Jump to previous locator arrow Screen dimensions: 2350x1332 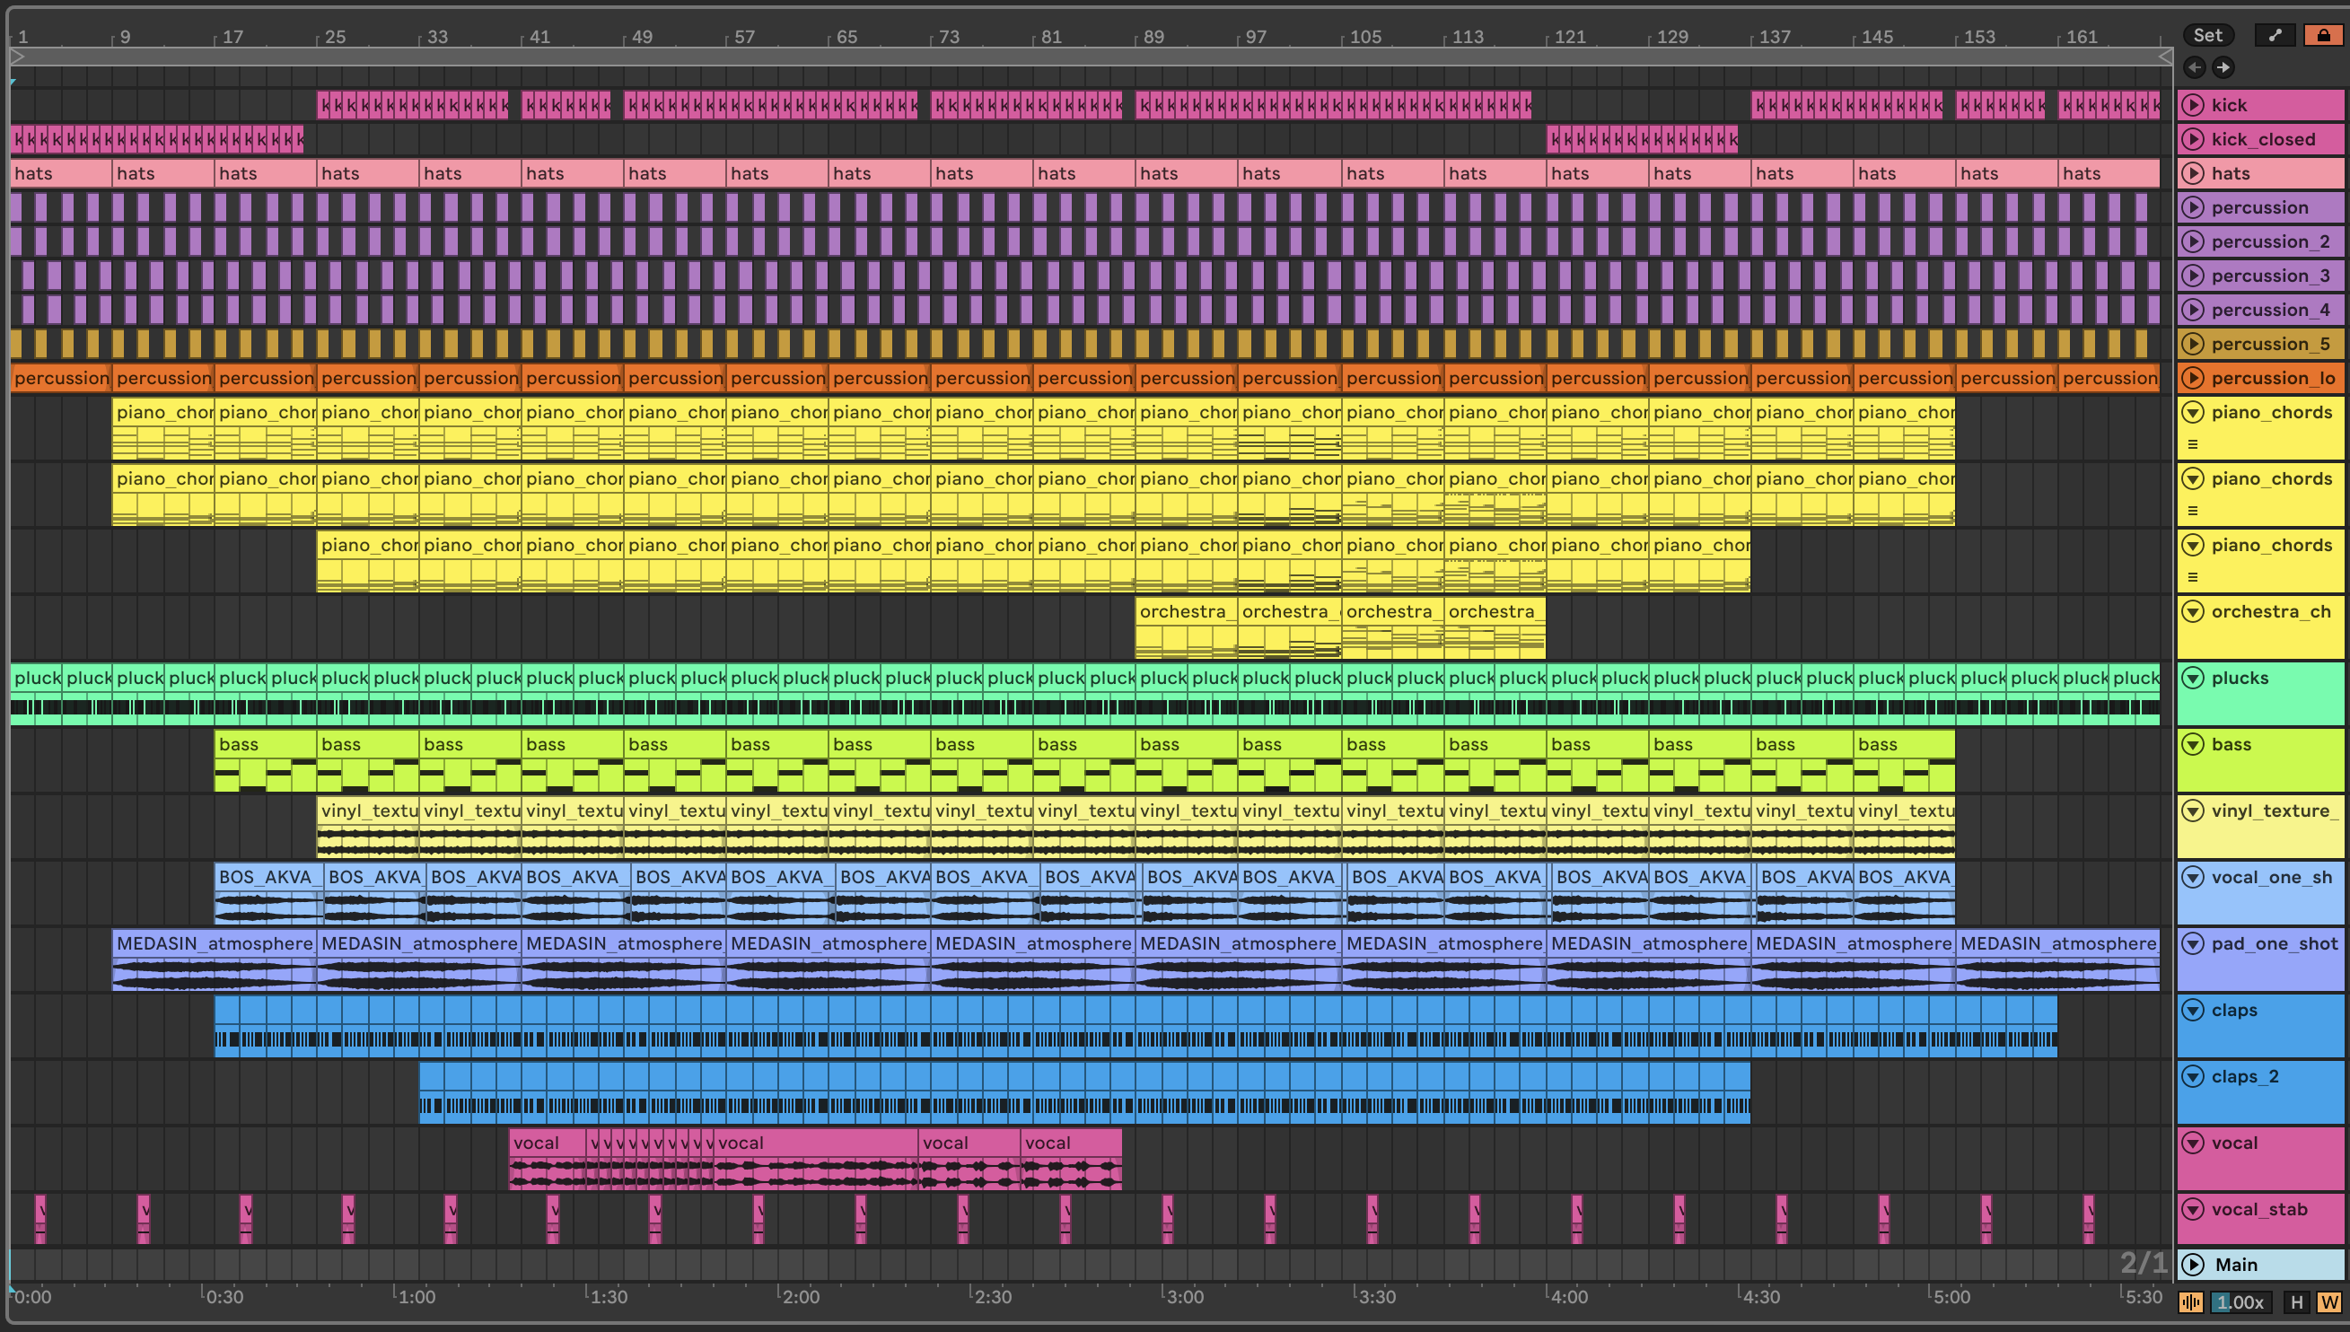pyautogui.click(x=2194, y=66)
